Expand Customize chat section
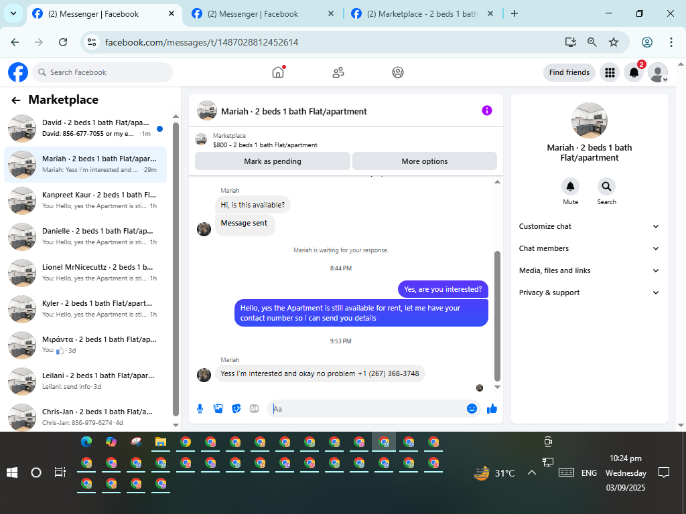Viewport: 686px width, 514px height. point(589,226)
